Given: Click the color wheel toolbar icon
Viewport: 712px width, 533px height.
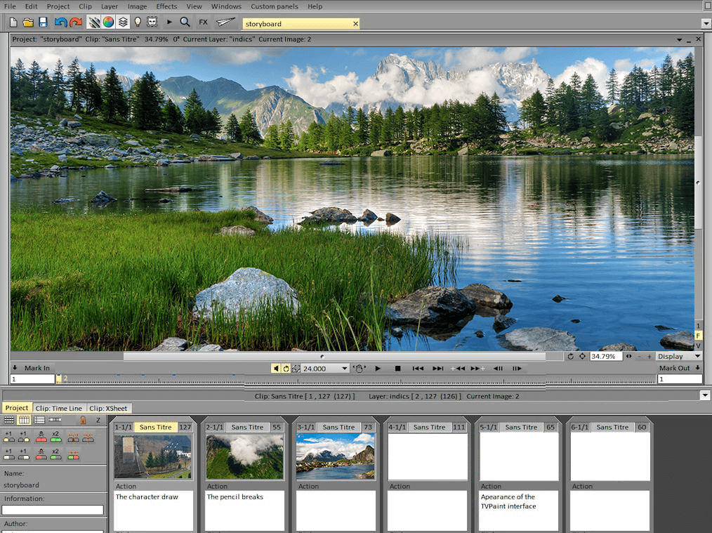Looking at the screenshot, I should click(x=109, y=22).
